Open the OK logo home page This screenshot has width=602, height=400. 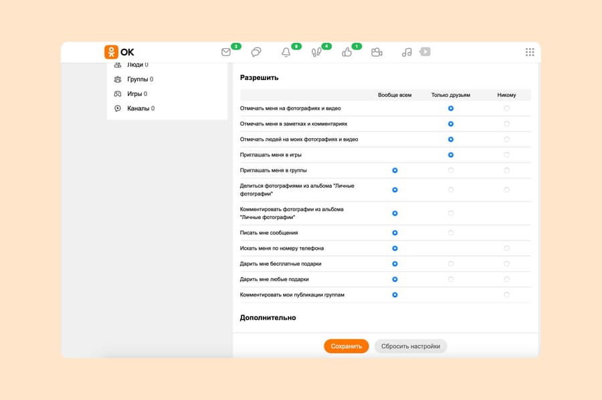tap(119, 51)
